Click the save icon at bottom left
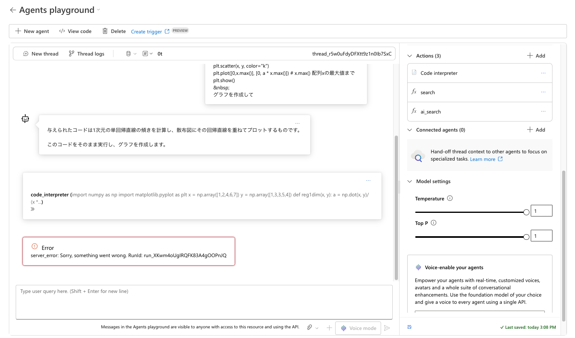Viewport: 575px width, 338px height. (x=409, y=327)
